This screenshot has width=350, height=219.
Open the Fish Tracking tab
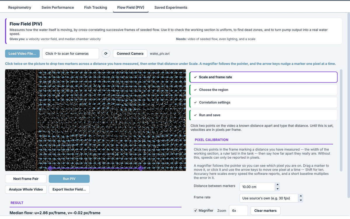pos(95,7)
